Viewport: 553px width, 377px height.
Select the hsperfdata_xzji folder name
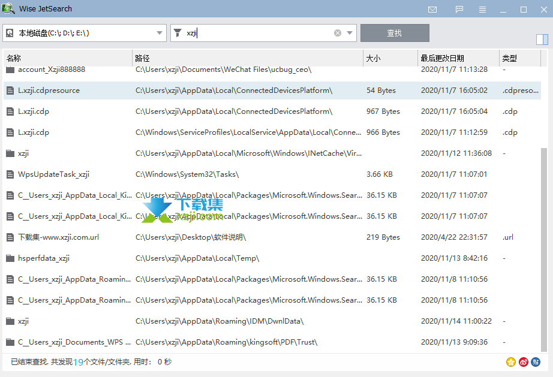[44, 258]
